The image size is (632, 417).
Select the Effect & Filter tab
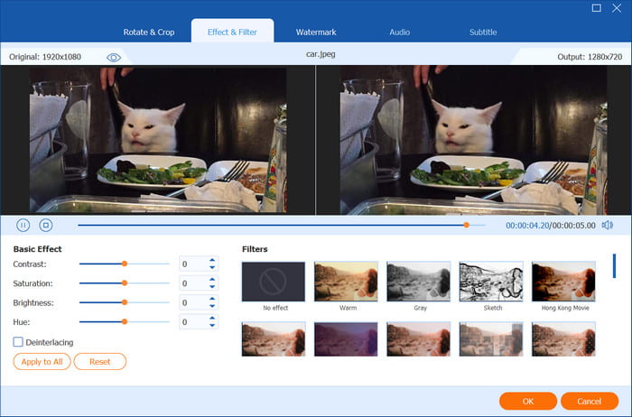click(232, 32)
